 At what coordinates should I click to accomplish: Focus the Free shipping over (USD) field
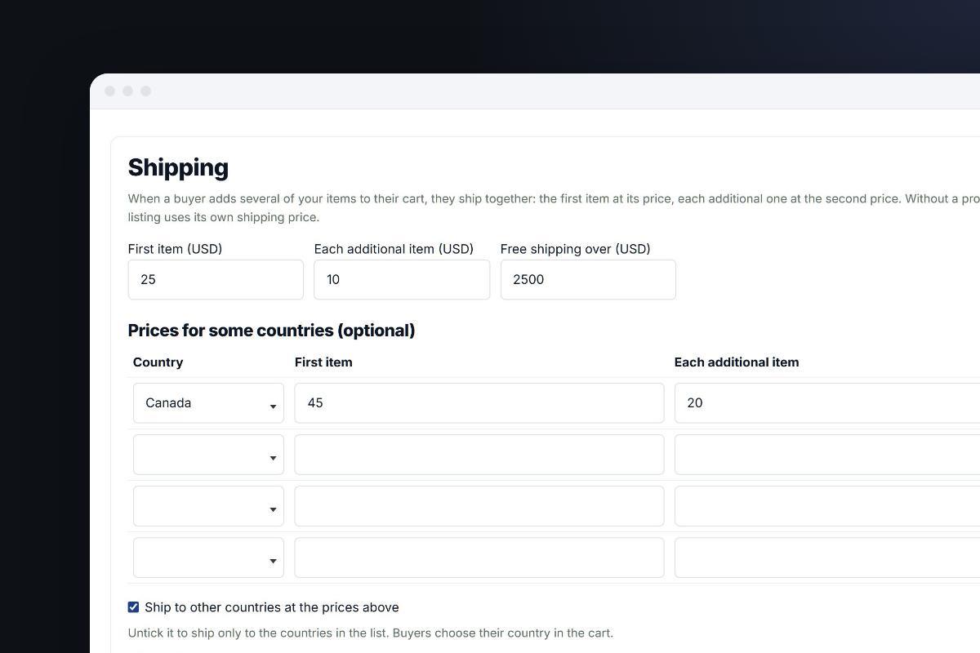click(x=588, y=279)
